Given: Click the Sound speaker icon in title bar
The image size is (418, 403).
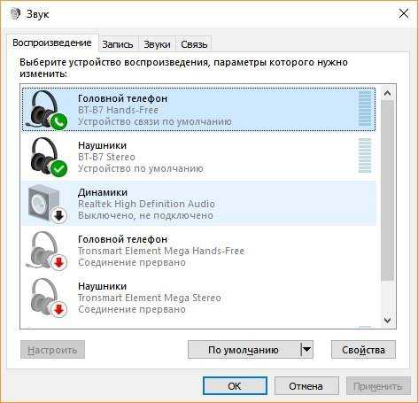Looking at the screenshot, I should 15,13.
